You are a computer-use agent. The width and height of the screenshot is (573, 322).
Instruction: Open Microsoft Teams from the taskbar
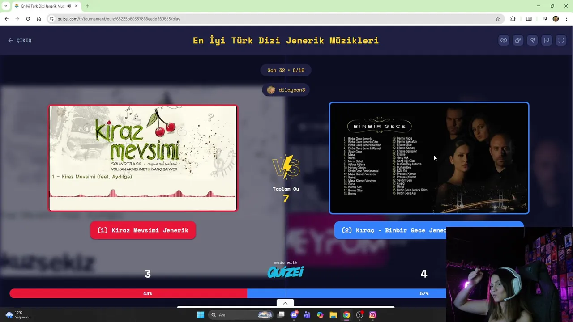coord(307,315)
